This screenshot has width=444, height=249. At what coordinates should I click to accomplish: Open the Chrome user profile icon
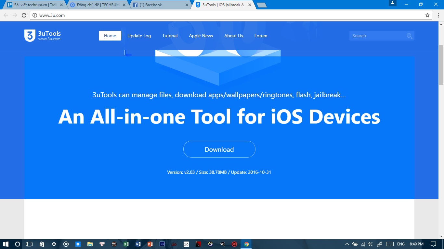(x=393, y=3)
